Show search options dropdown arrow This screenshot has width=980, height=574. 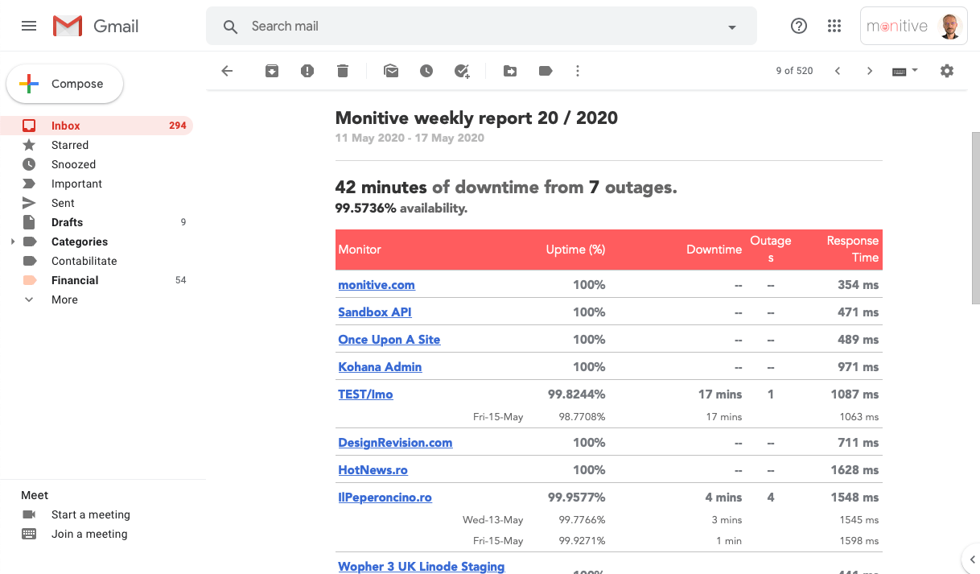(732, 27)
